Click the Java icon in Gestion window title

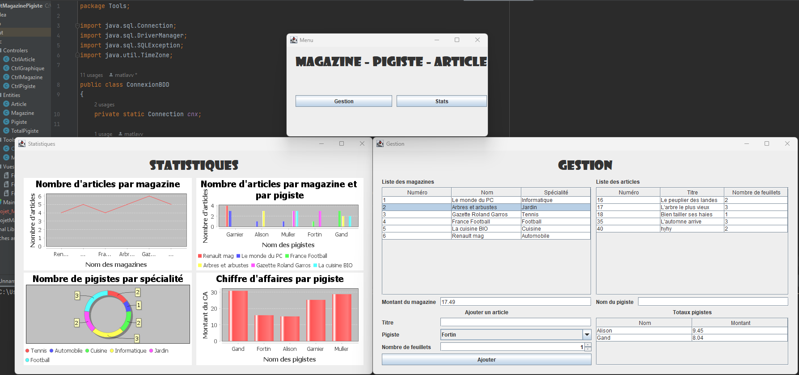tap(380, 144)
